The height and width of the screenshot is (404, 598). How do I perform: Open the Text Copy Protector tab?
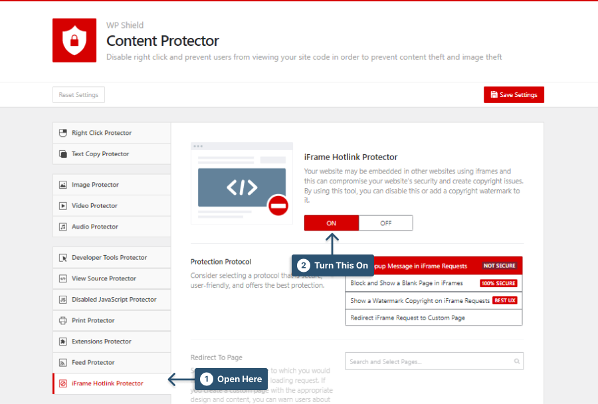tap(112, 153)
